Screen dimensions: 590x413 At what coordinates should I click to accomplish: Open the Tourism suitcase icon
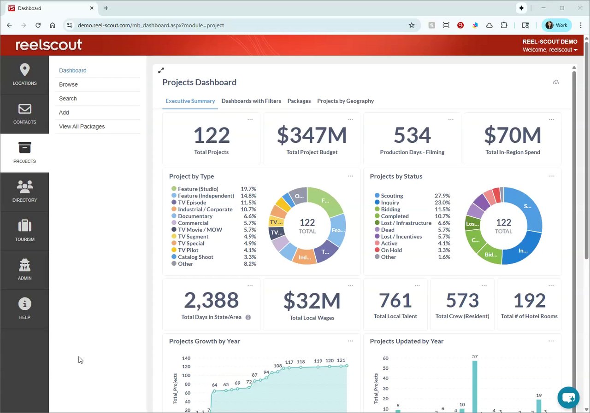tap(24, 226)
